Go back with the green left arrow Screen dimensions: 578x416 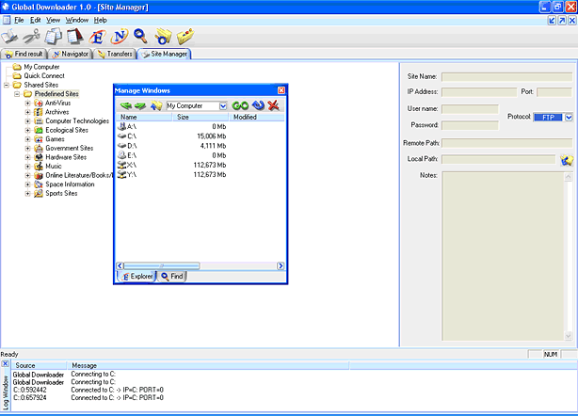pyautogui.click(x=126, y=106)
